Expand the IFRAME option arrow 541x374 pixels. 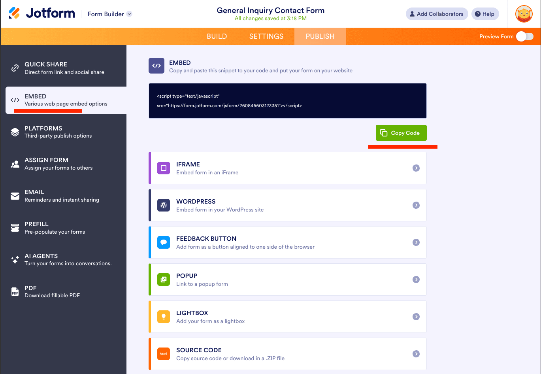point(416,168)
